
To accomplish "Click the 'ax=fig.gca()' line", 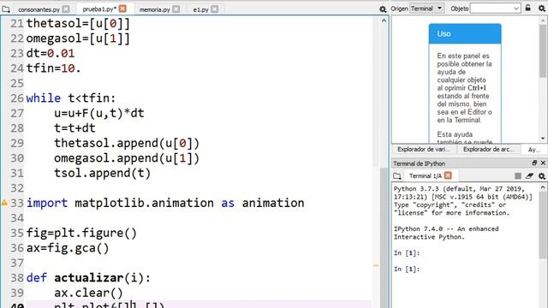I will [68, 248].
